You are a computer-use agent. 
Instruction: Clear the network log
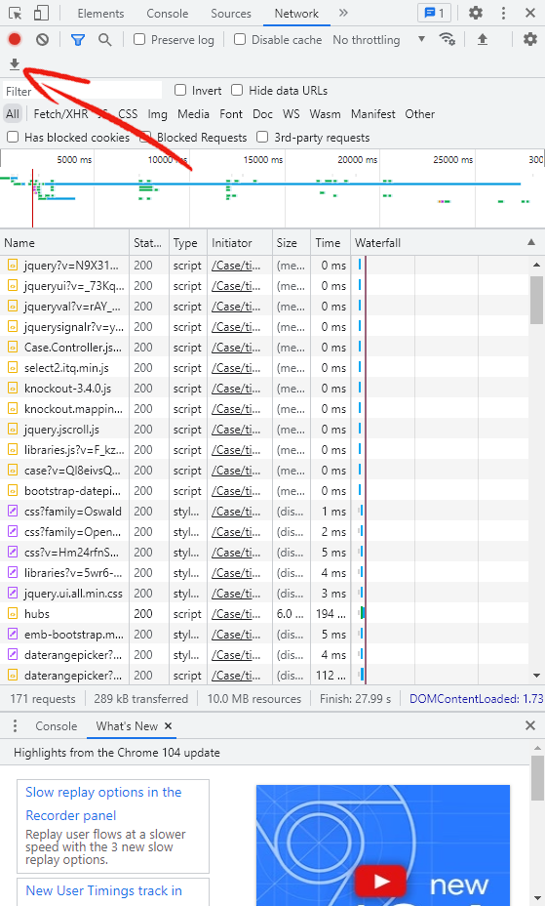tap(42, 39)
